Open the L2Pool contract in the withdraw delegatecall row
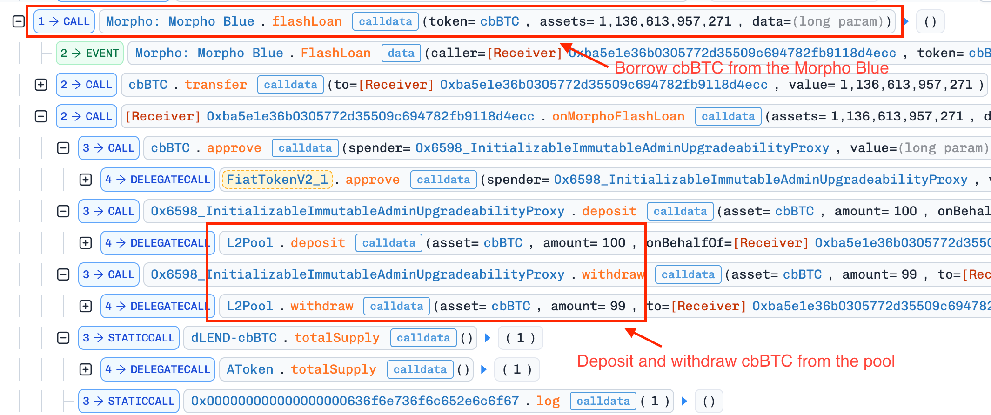Viewport: 991px width, 415px height. pyautogui.click(x=250, y=306)
